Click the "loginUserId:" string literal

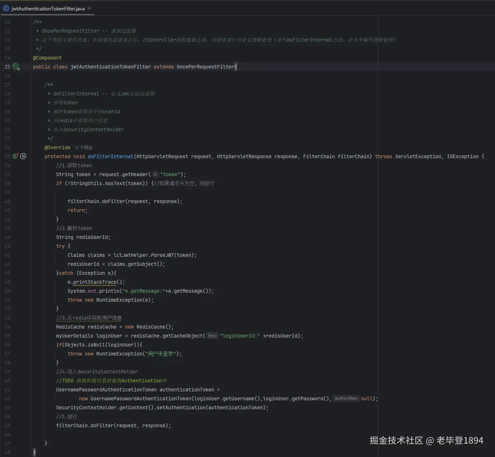point(240,336)
